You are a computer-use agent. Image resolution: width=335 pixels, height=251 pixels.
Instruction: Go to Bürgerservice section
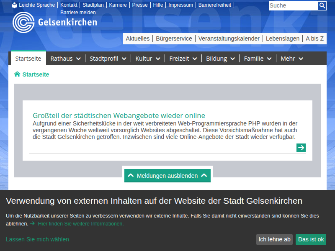click(x=174, y=38)
